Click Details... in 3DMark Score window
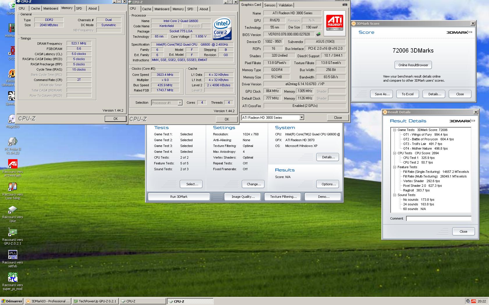 coord(435,94)
